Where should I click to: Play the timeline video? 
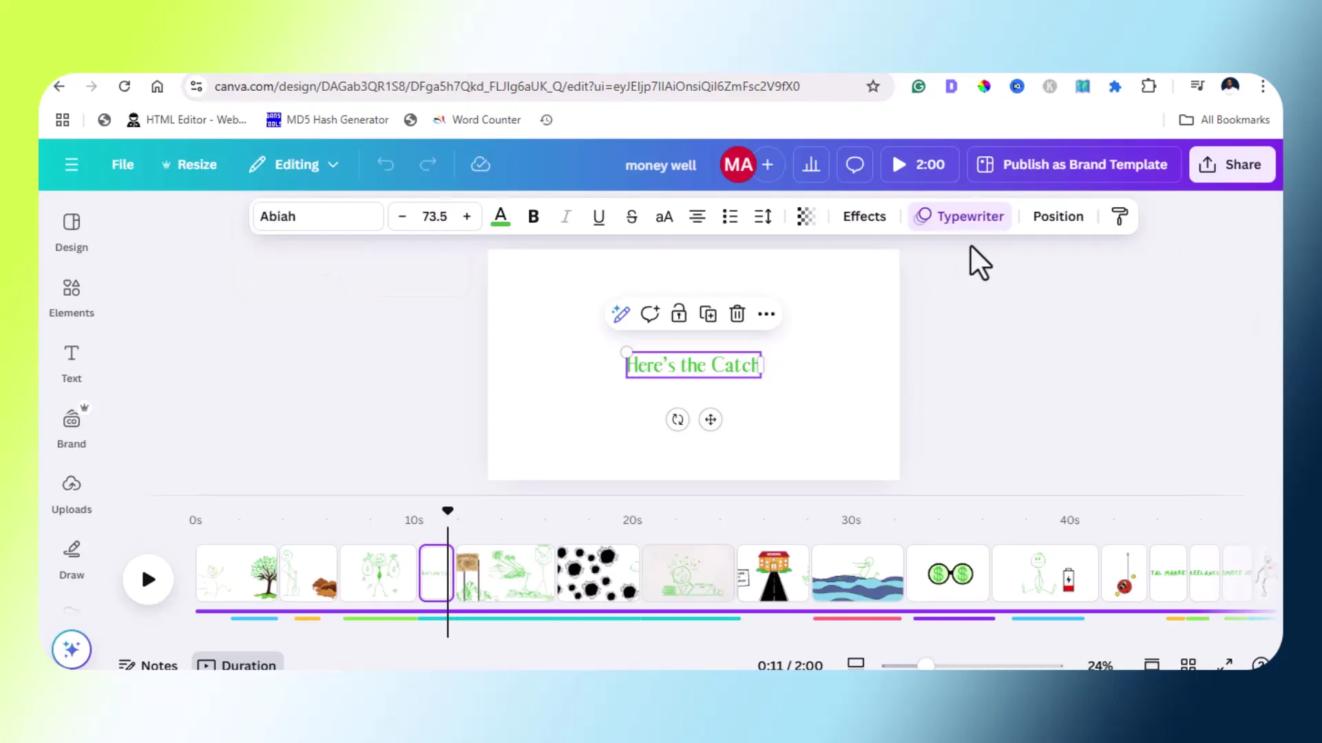tap(148, 579)
